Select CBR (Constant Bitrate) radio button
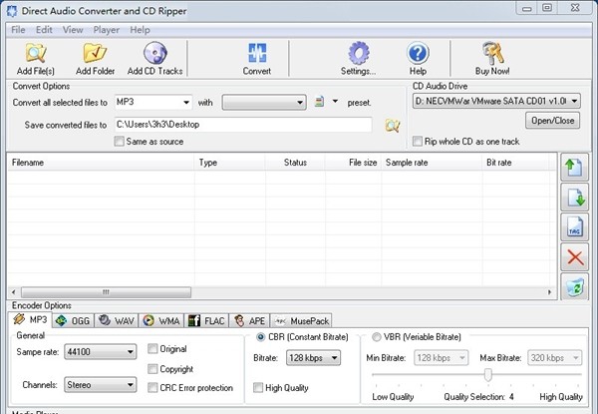This screenshot has width=598, height=414. click(261, 337)
